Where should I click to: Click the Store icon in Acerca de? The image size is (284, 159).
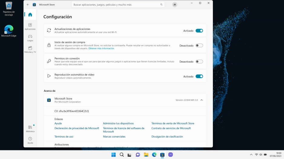pyautogui.click(x=49, y=100)
